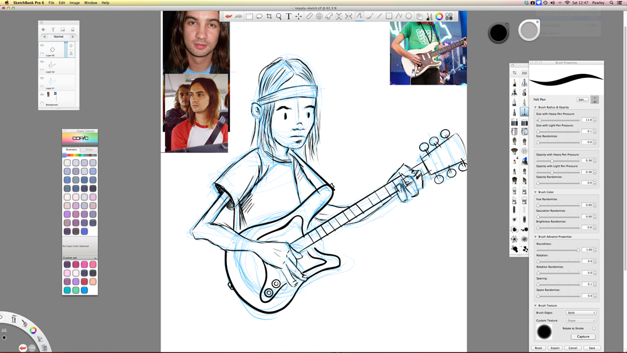627x353 pixels.
Task: Open the Window menu
Action: click(x=91, y=3)
